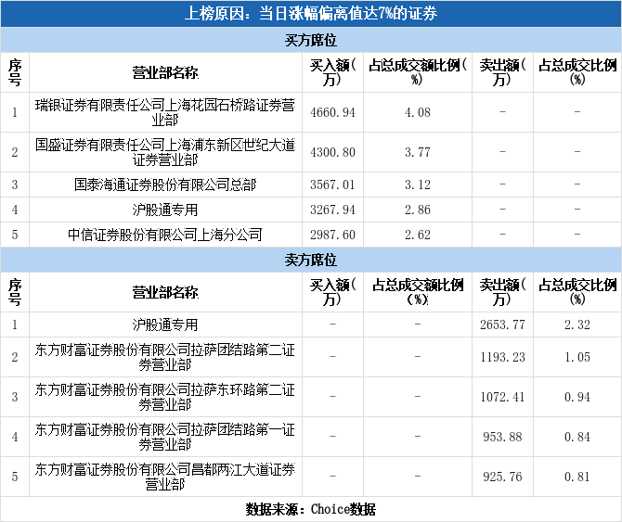Click the sell amount 1193.23
Viewport: 622px width, 522px height.
coord(502,357)
